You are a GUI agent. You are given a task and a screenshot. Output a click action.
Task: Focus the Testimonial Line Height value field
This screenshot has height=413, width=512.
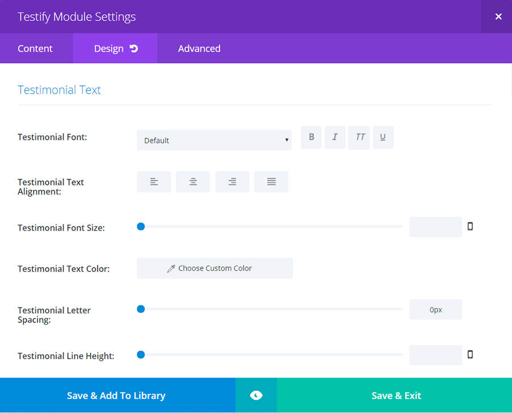[436, 355]
